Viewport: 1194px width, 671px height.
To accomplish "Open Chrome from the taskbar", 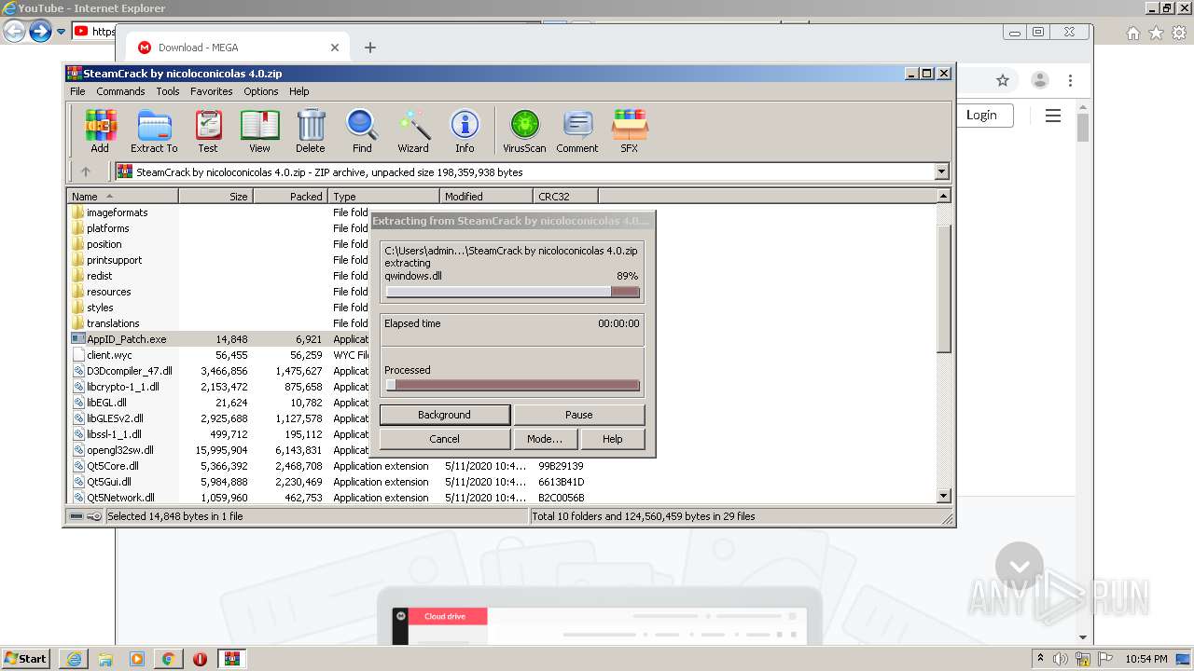I will (x=168, y=658).
